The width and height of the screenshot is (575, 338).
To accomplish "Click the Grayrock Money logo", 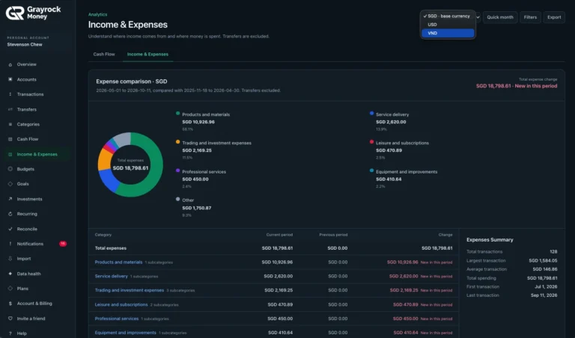I will (x=34, y=13).
